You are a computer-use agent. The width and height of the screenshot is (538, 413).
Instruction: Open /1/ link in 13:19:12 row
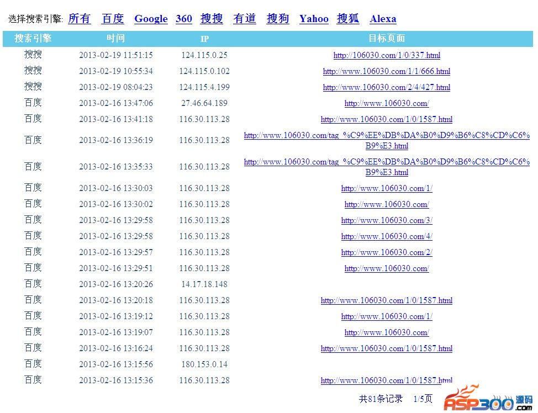(387, 316)
